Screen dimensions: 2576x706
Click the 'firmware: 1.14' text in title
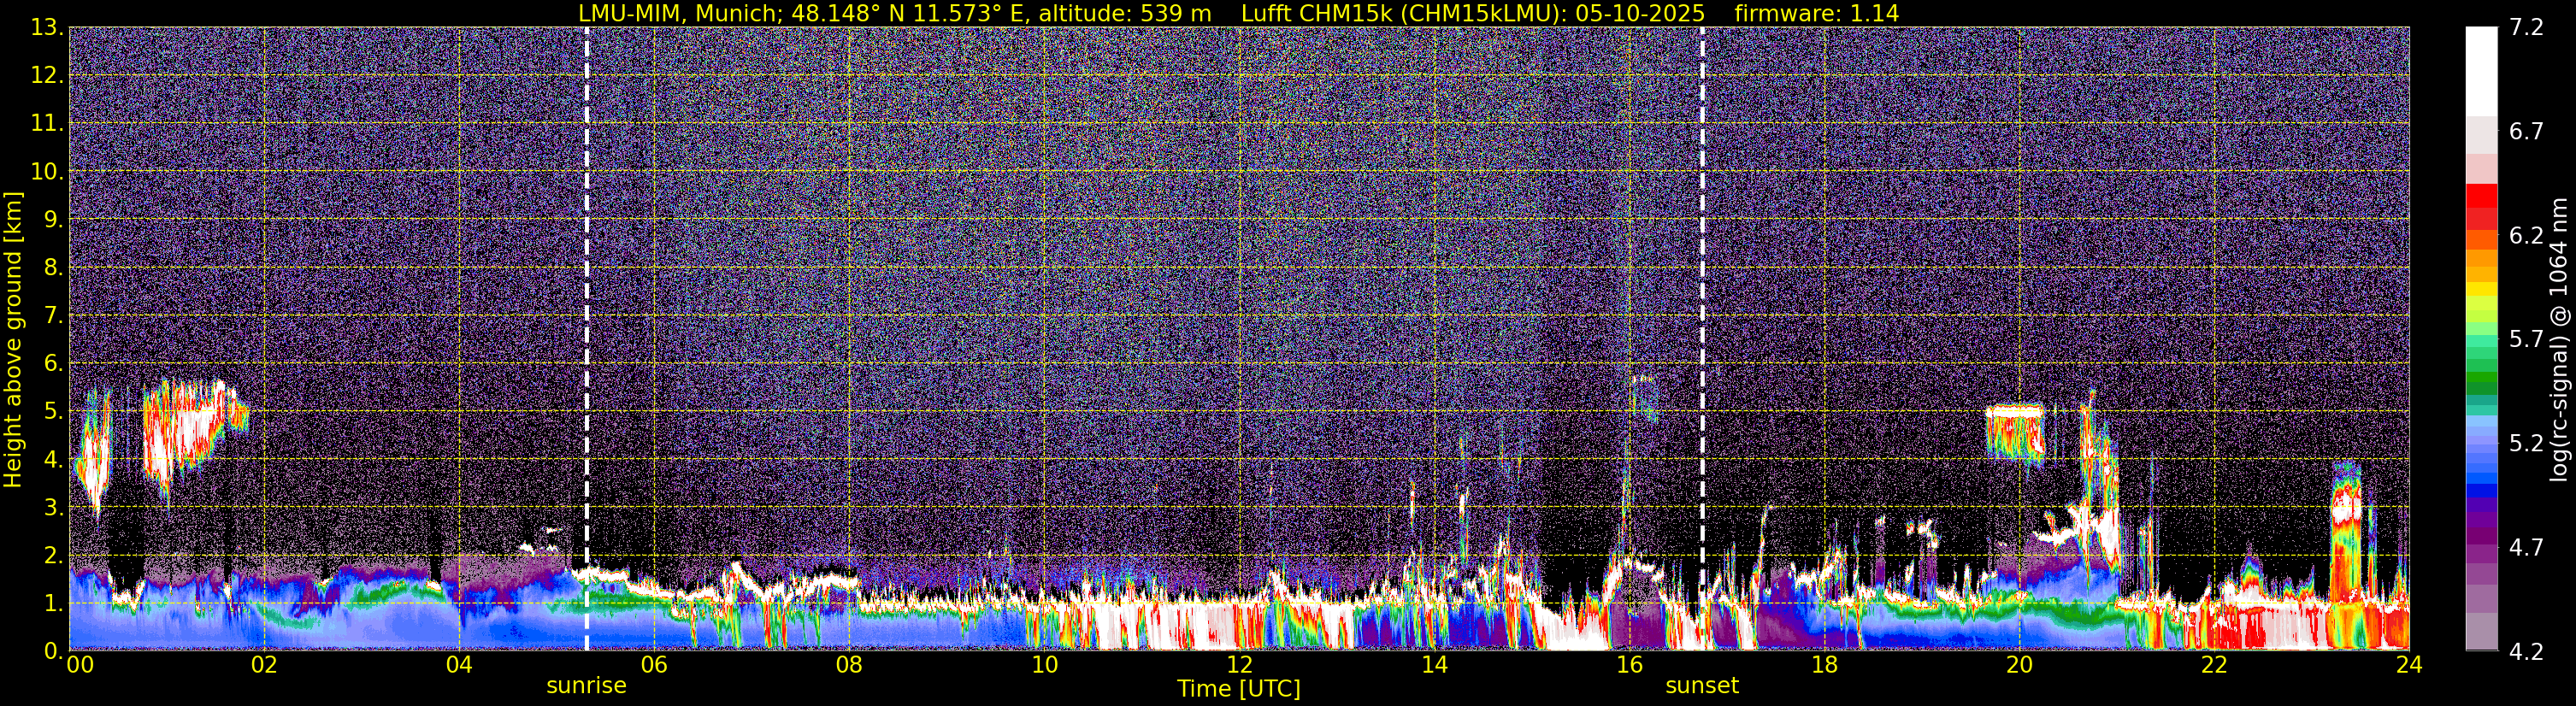[x=1817, y=13]
